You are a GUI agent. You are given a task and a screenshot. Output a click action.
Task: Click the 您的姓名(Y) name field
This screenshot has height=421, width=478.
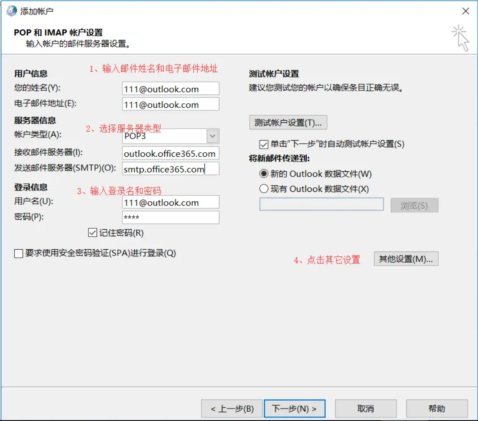tap(170, 89)
